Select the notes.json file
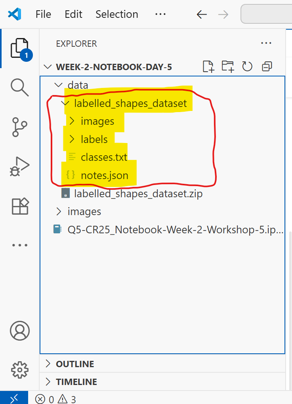 pos(105,175)
